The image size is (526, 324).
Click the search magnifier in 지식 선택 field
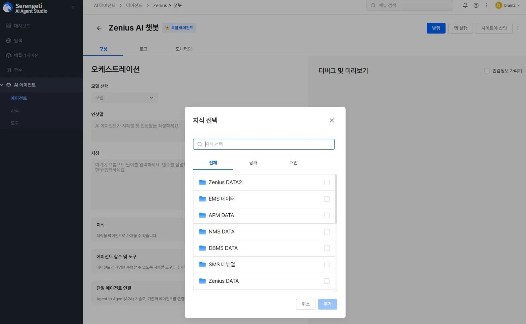(200, 144)
